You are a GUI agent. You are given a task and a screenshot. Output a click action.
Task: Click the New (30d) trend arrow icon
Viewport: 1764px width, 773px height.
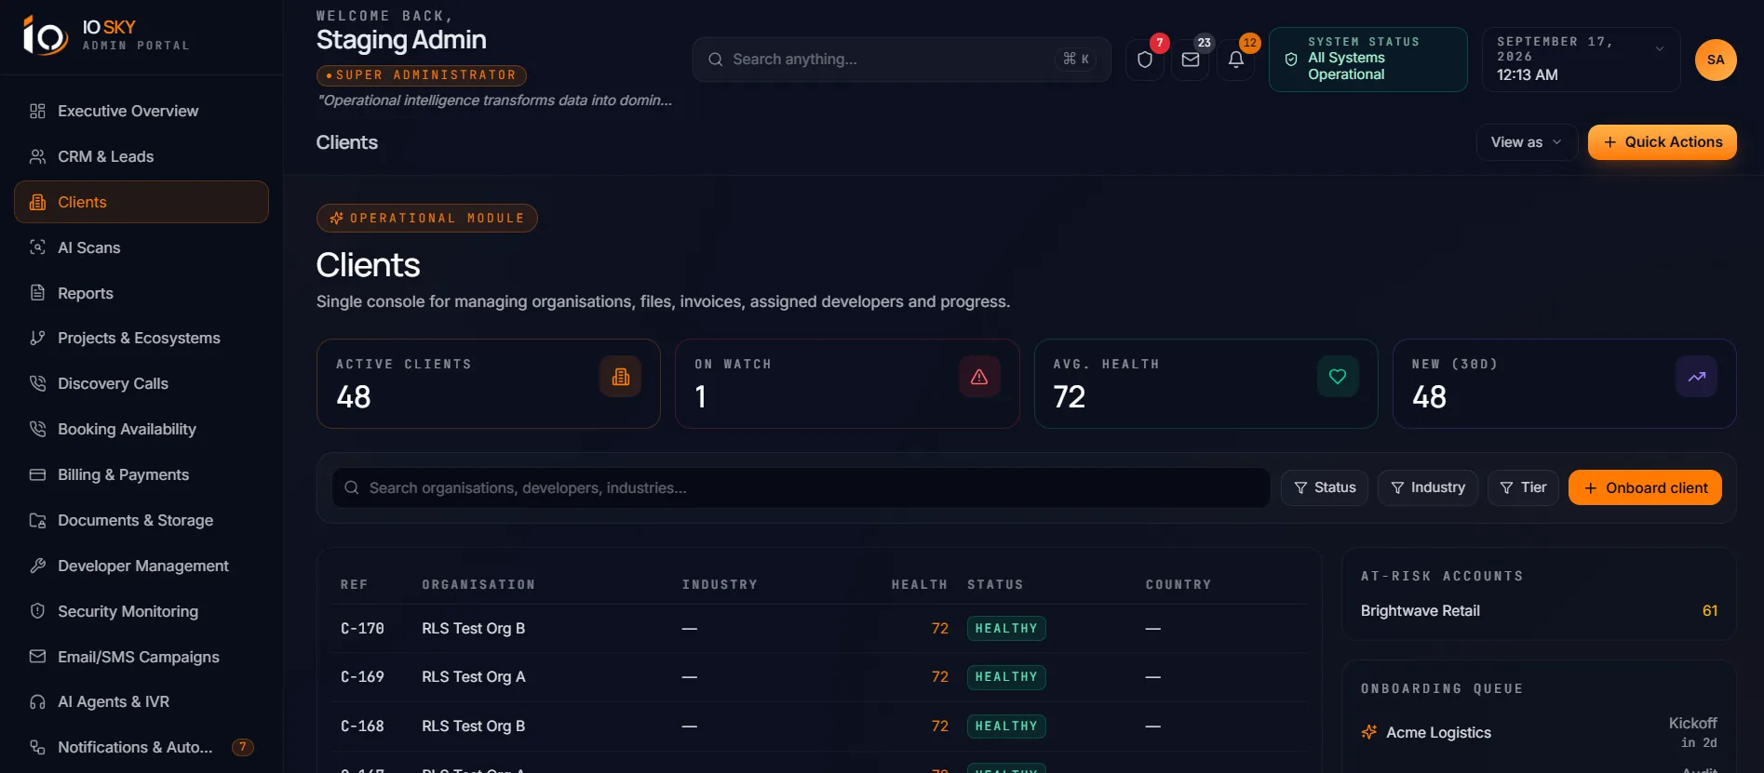click(1696, 377)
